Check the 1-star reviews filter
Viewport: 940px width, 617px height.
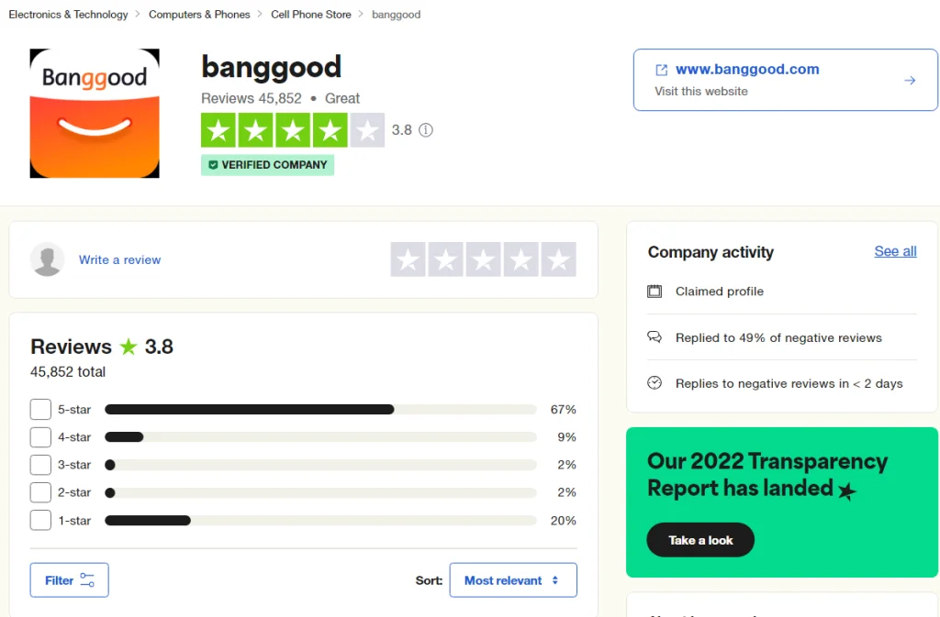point(39,520)
